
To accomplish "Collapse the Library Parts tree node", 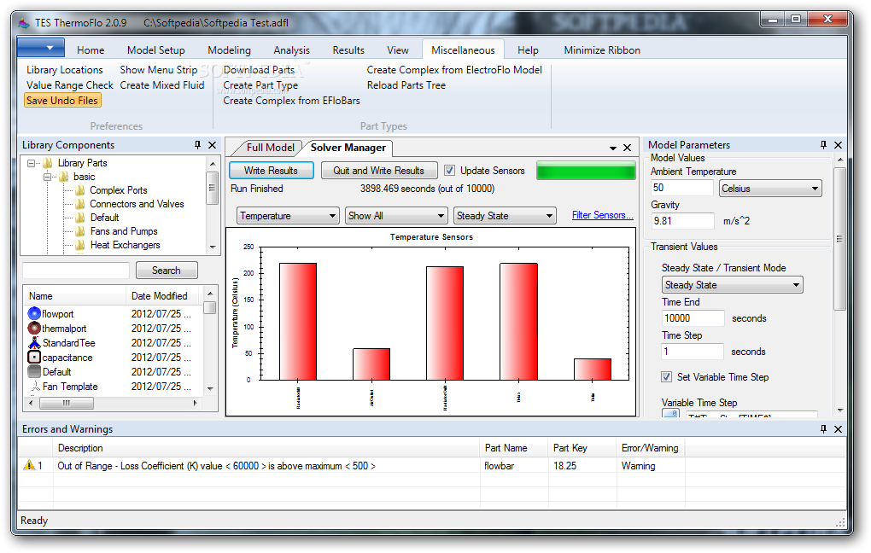I will [32, 163].
